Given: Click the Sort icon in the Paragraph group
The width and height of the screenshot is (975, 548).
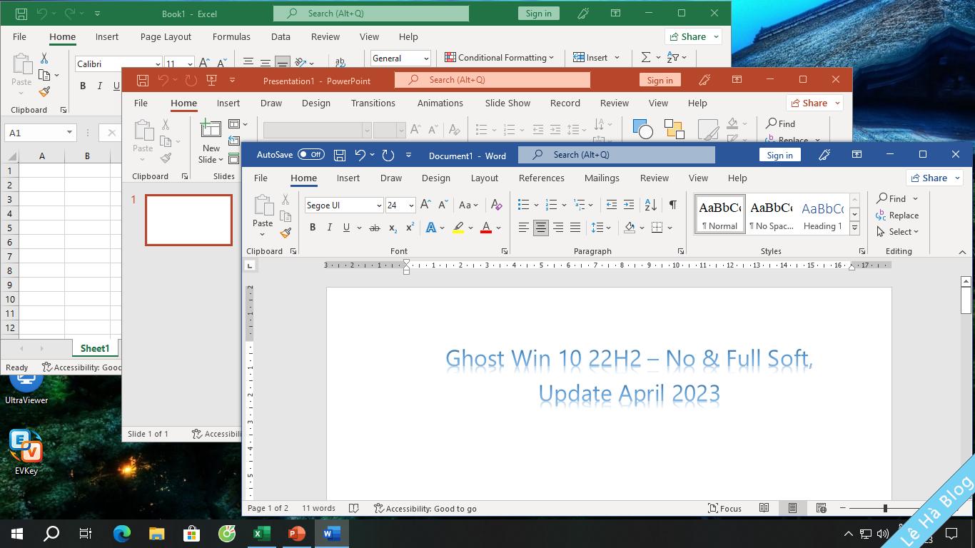Looking at the screenshot, I should (650, 205).
